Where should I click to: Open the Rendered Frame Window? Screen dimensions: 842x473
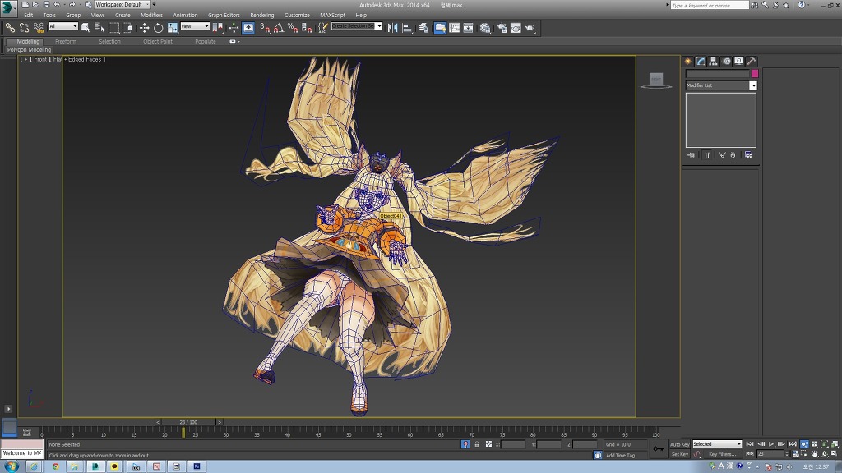516,27
